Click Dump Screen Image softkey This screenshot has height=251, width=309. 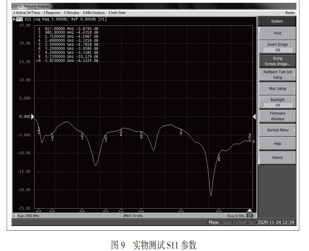277,61
